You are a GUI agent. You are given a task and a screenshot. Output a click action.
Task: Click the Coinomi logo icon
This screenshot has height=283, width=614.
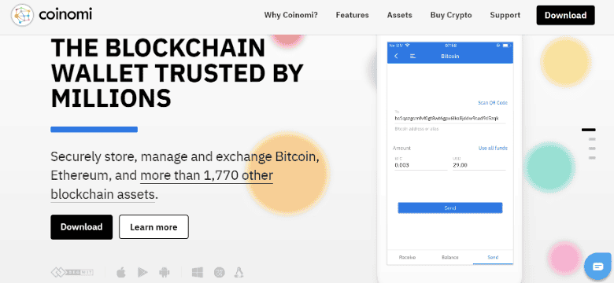tap(22, 15)
